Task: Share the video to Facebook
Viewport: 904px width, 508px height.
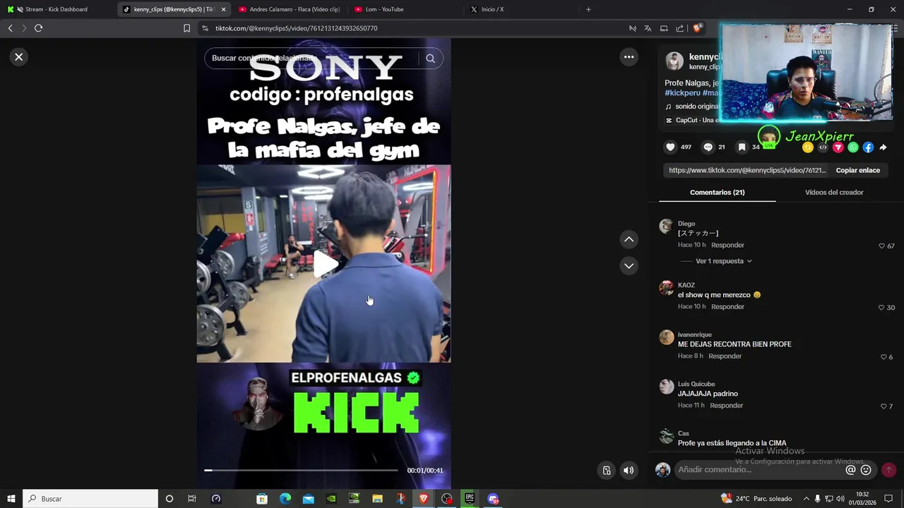Action: [x=868, y=147]
